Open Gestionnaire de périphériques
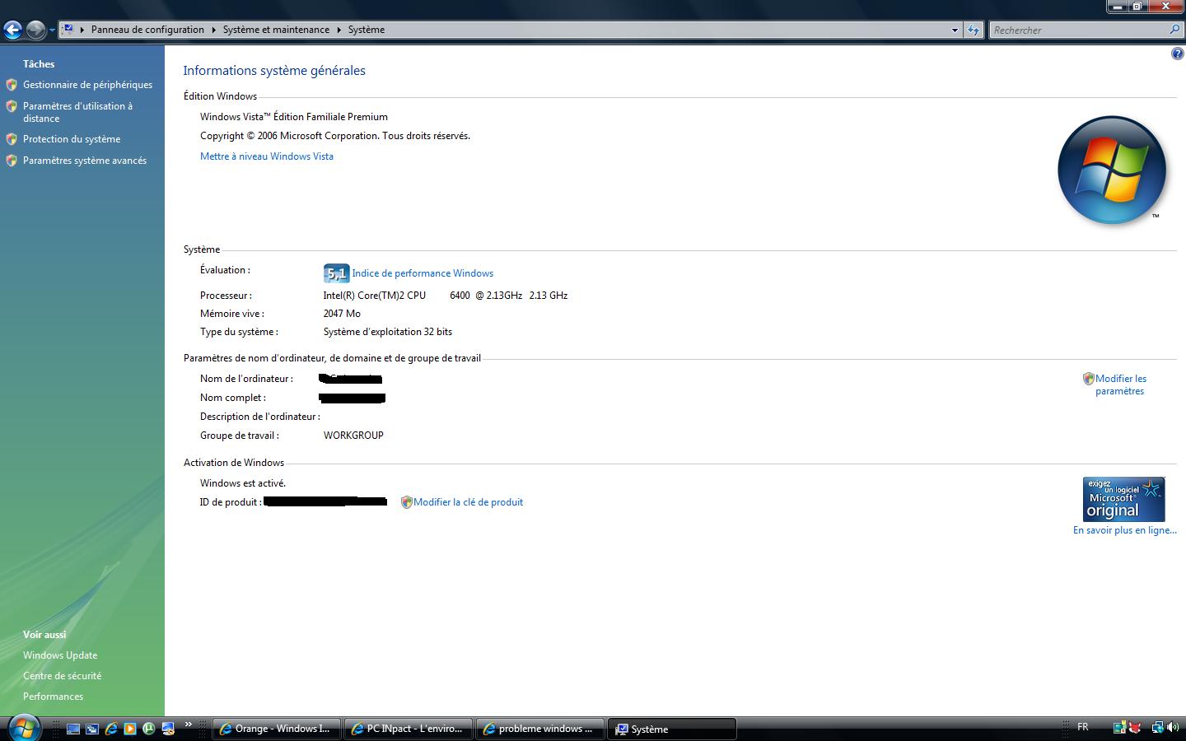 tap(87, 85)
